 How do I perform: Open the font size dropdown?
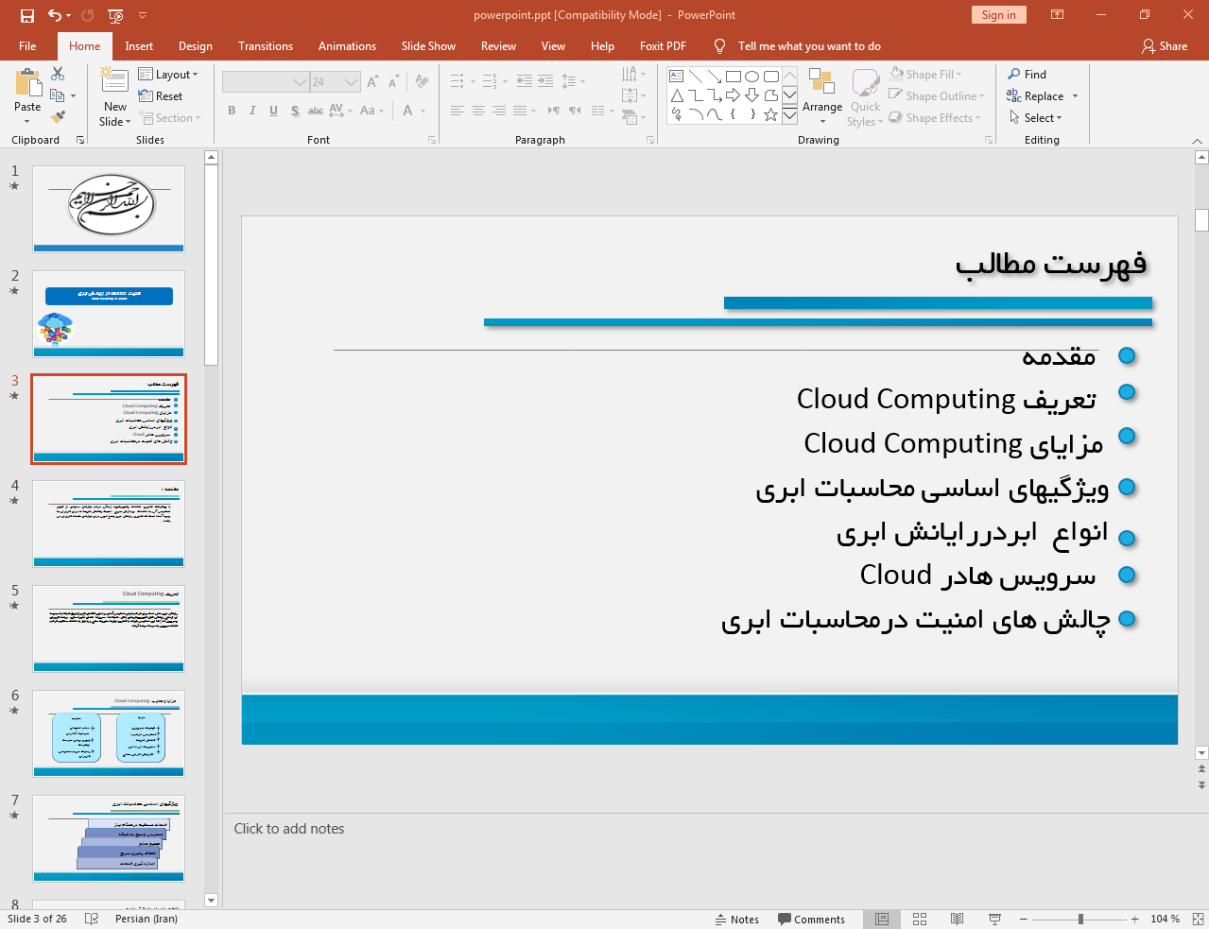click(x=352, y=82)
